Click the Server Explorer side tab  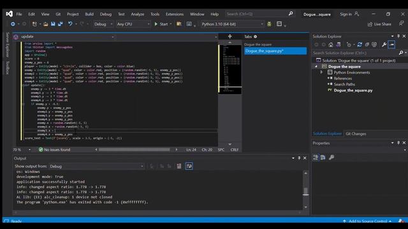7,45
